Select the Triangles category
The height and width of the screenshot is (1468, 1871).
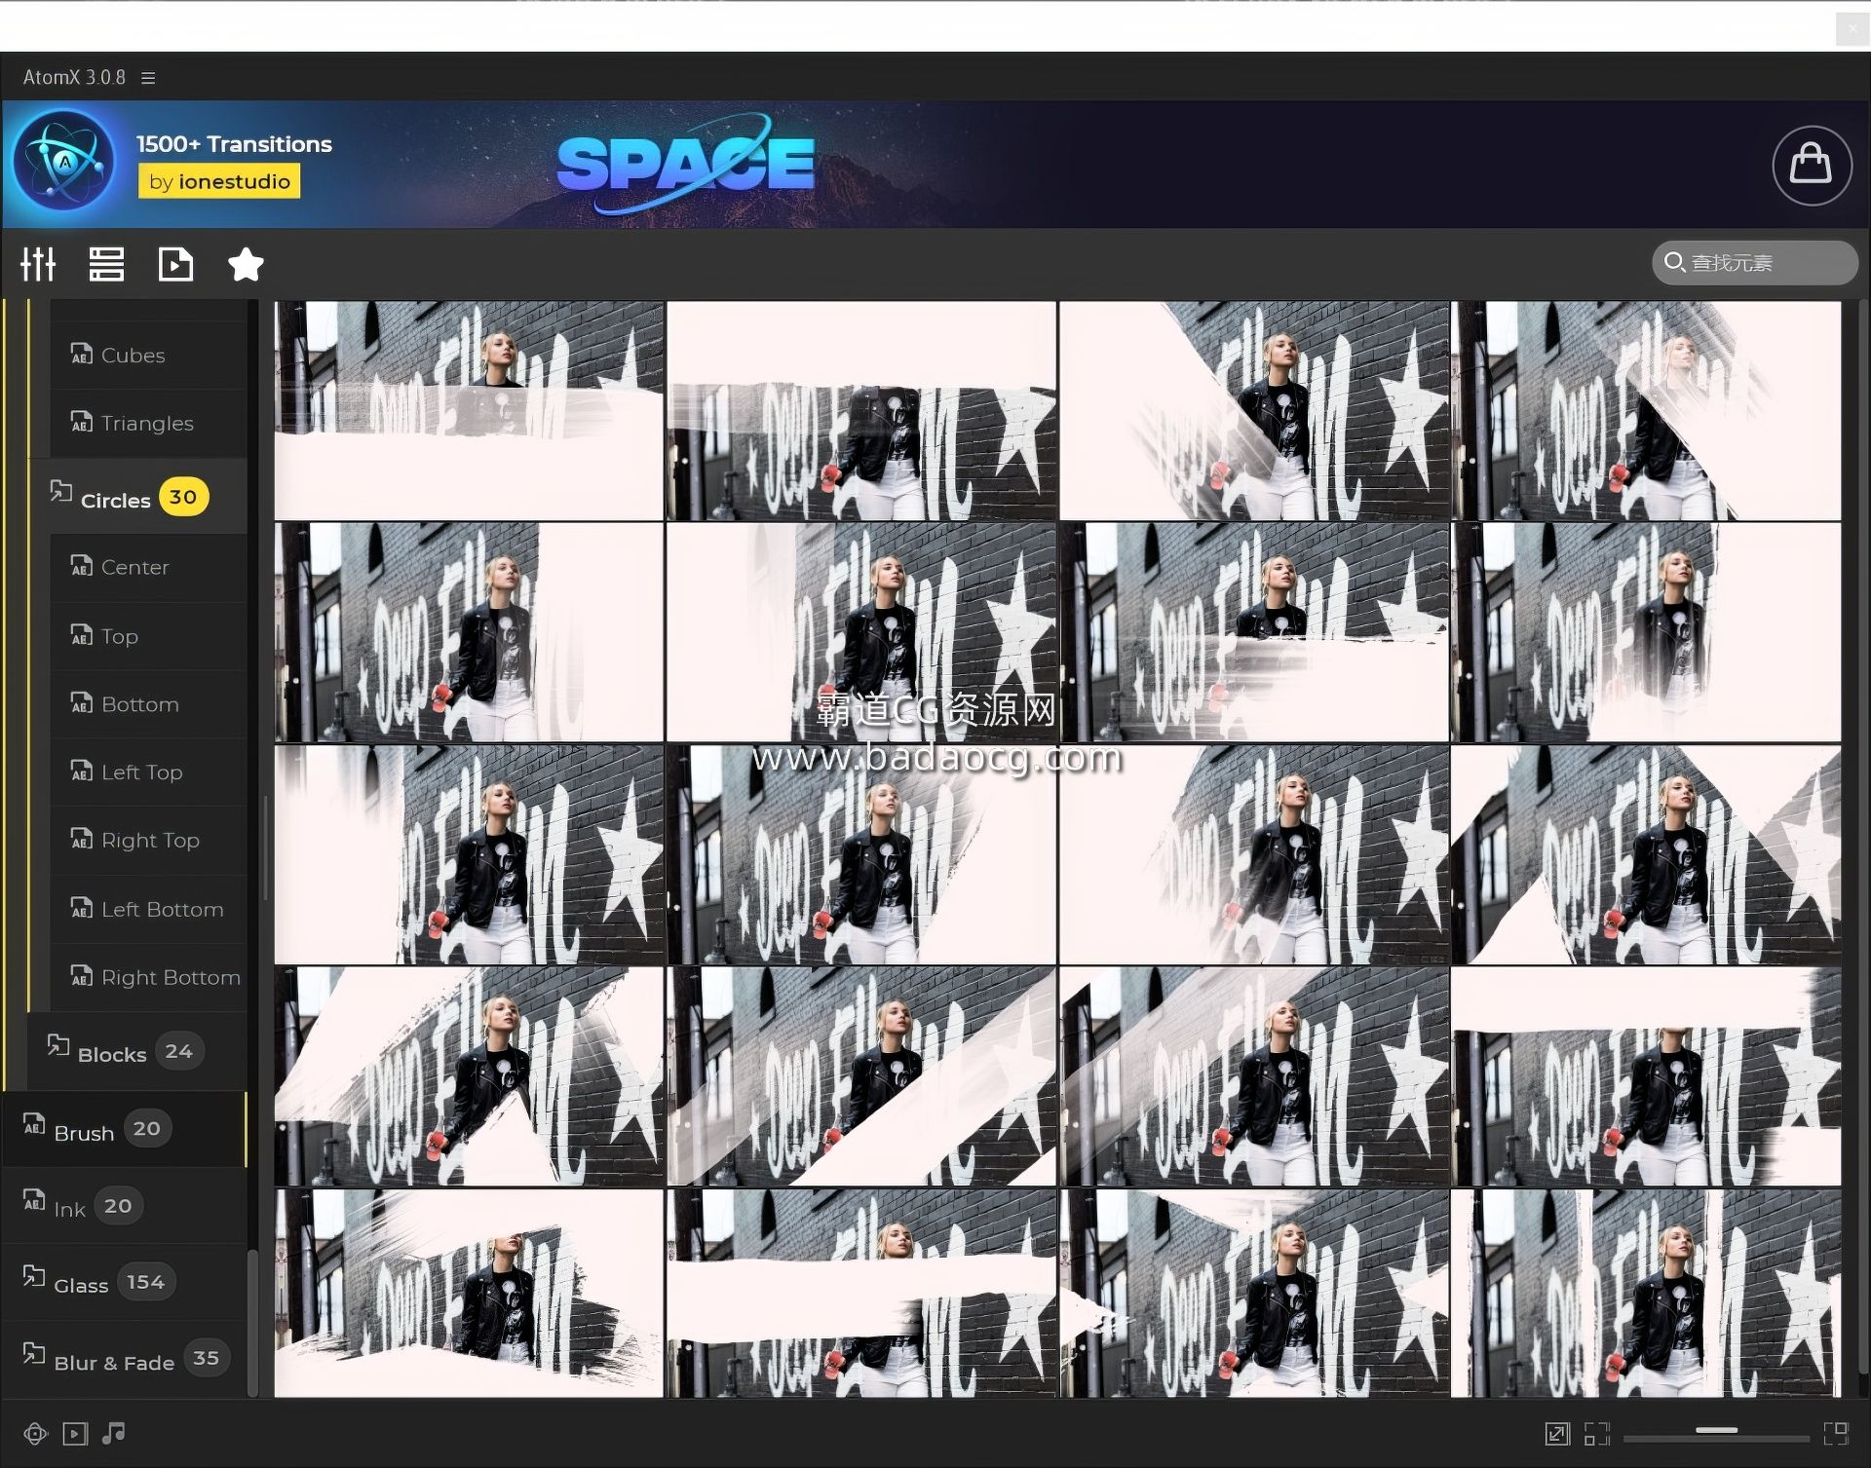tap(148, 424)
